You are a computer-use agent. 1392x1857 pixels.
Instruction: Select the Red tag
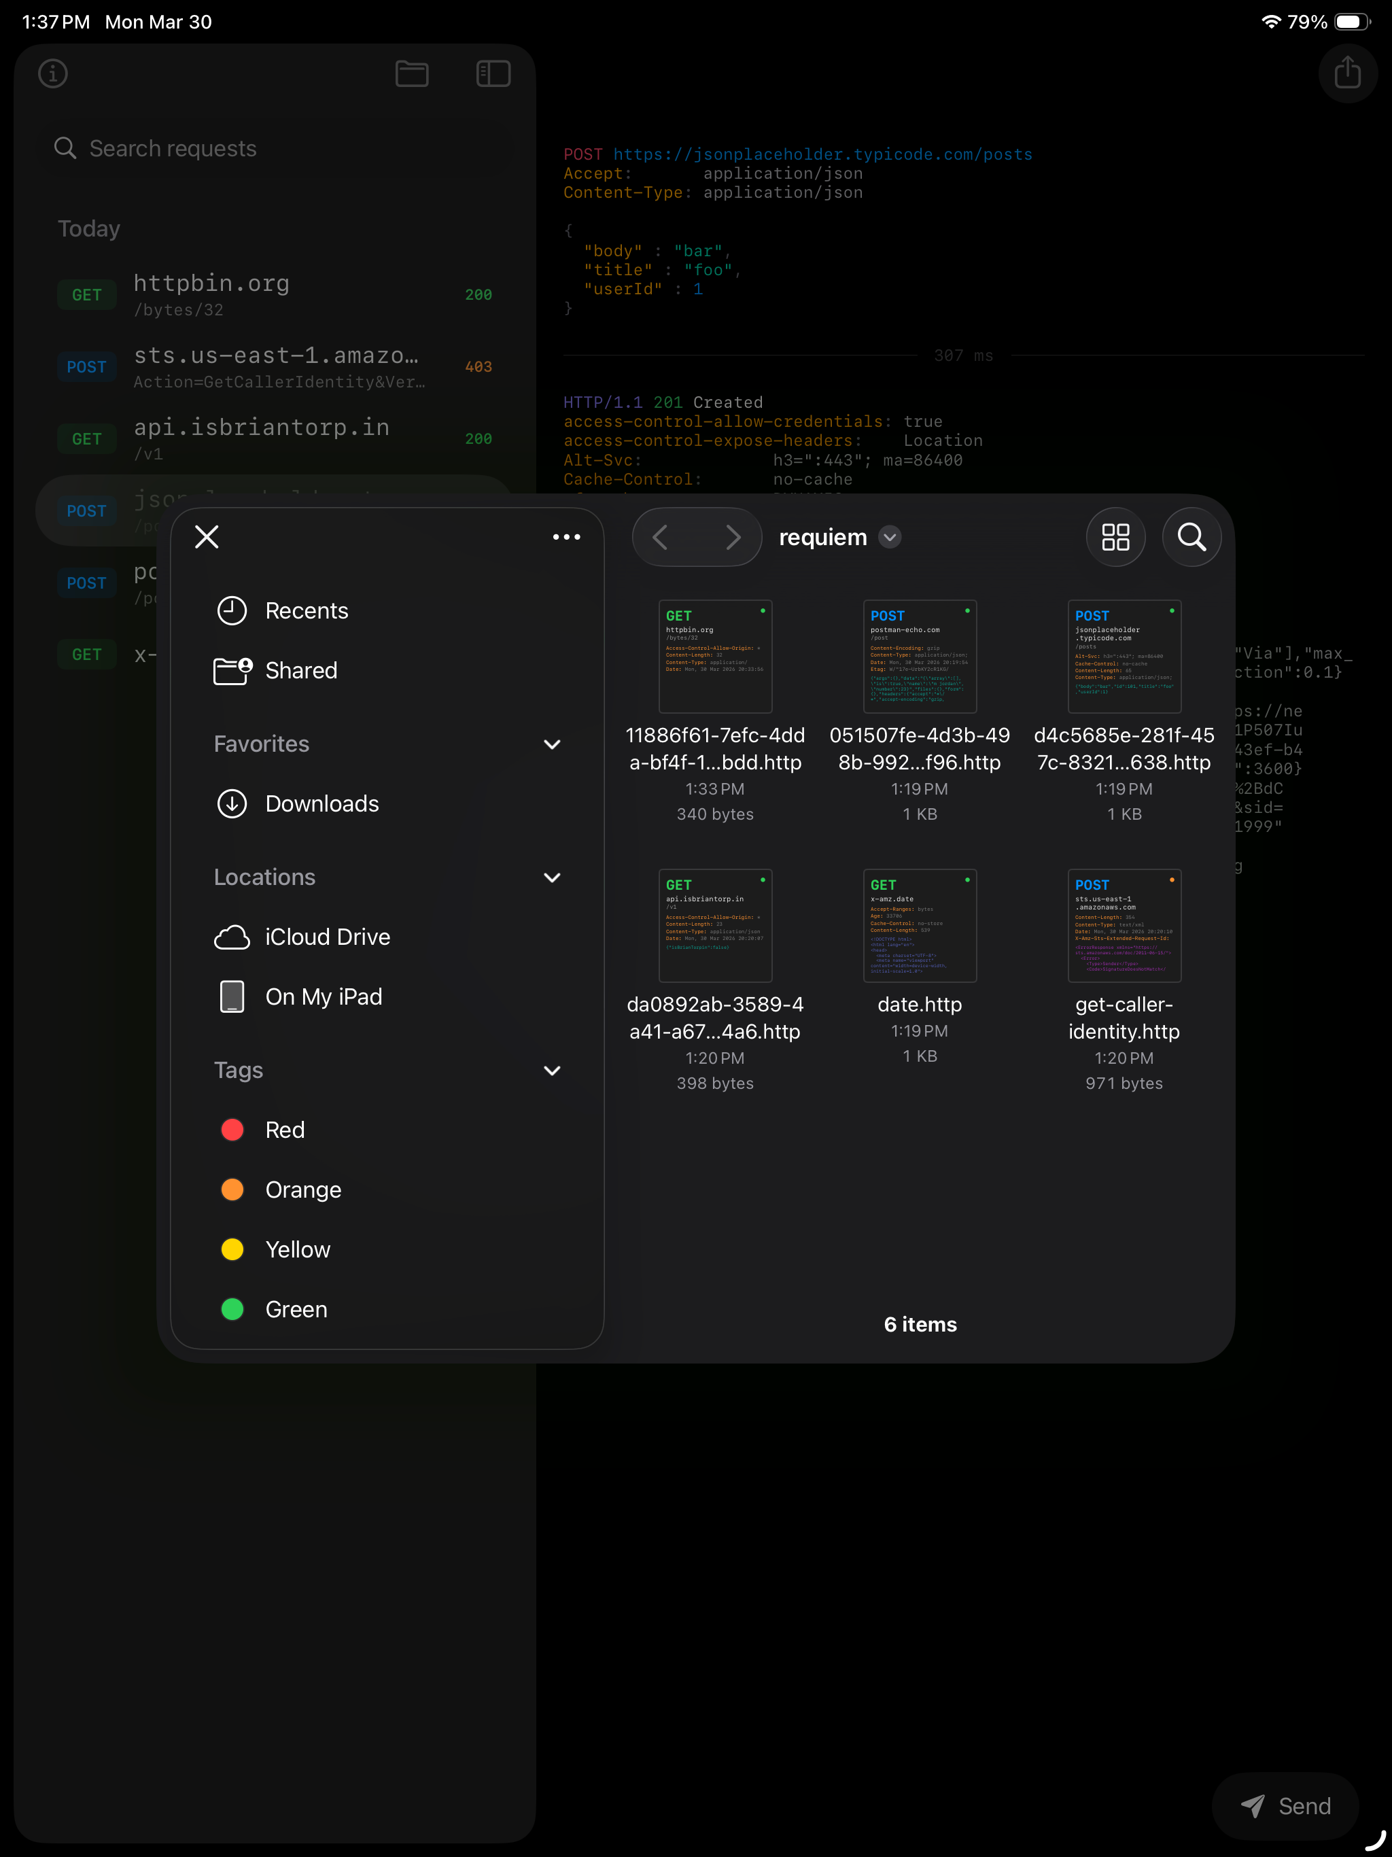point(387,1129)
